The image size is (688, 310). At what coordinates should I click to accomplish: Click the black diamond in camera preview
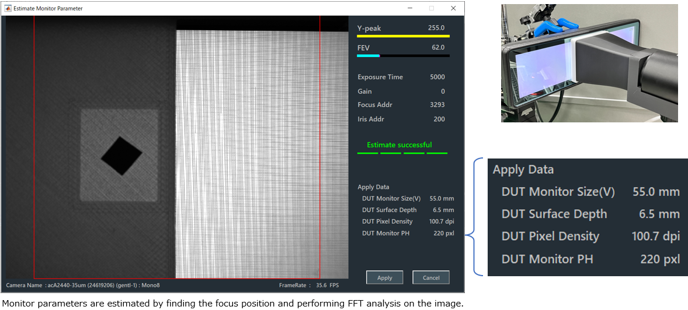(x=121, y=154)
